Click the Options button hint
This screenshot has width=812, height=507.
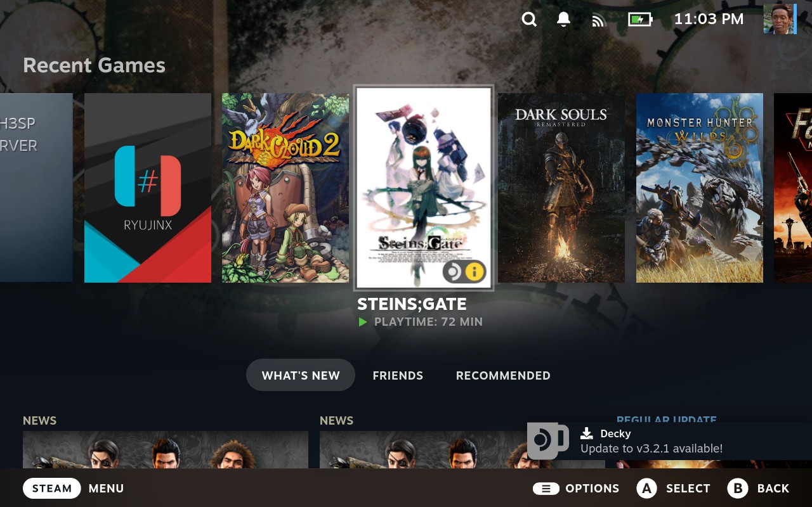[576, 489]
